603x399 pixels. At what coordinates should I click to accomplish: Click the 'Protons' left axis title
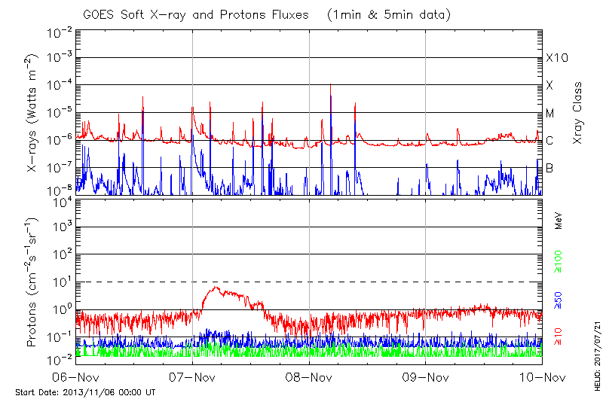click(x=33, y=282)
